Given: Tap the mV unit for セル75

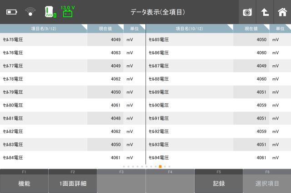Looking at the screenshot, I should (130, 40).
